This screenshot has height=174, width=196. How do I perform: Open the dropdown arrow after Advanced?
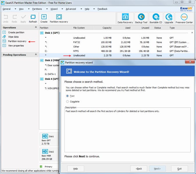(81, 9)
